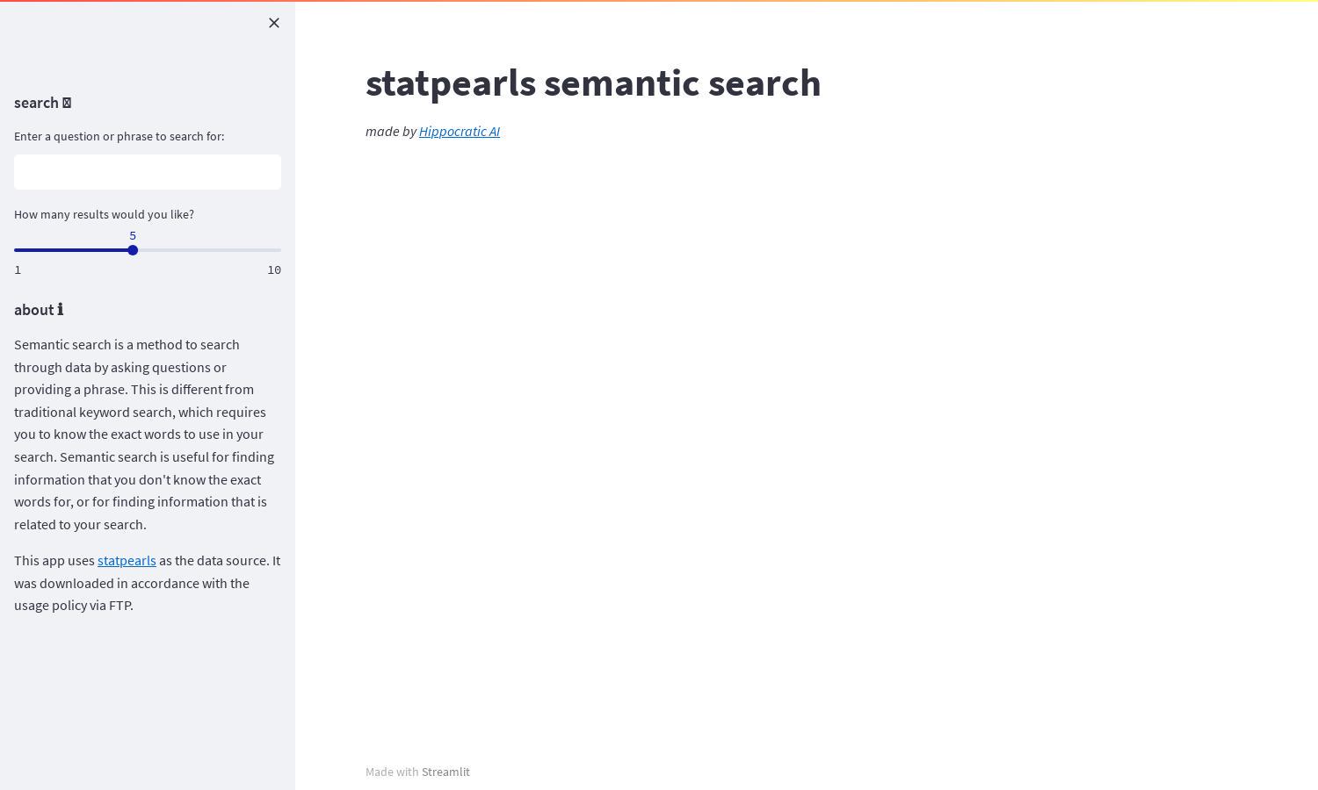
Task: Click the results slider handle at 5
Action: tap(133, 250)
